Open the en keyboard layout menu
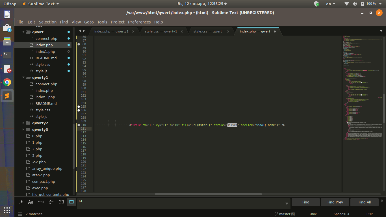 pos(331,4)
